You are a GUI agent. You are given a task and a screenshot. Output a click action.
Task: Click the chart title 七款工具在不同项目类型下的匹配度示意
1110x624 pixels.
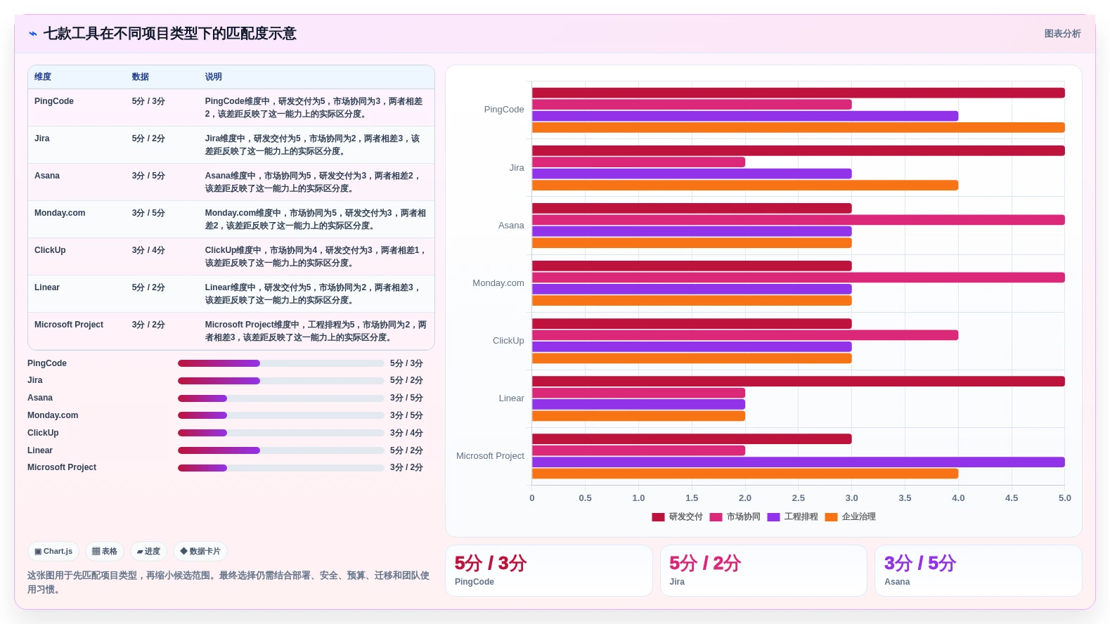pos(170,34)
